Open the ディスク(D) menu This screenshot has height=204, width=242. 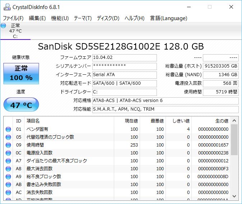point(108,18)
